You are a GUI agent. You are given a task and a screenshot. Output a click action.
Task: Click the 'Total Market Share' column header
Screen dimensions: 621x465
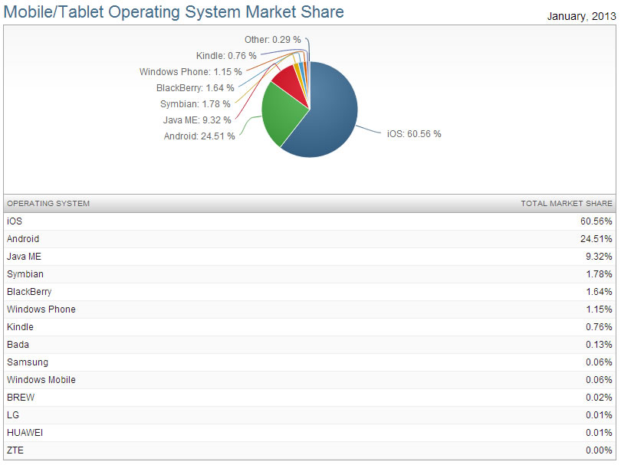567,204
